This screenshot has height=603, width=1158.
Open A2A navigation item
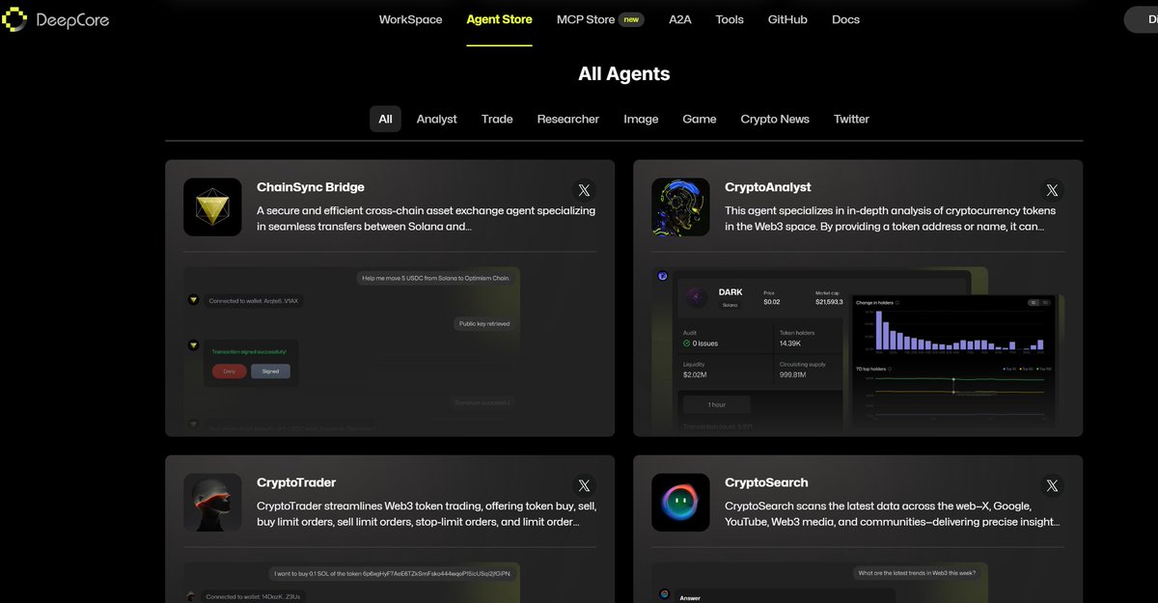(x=680, y=19)
